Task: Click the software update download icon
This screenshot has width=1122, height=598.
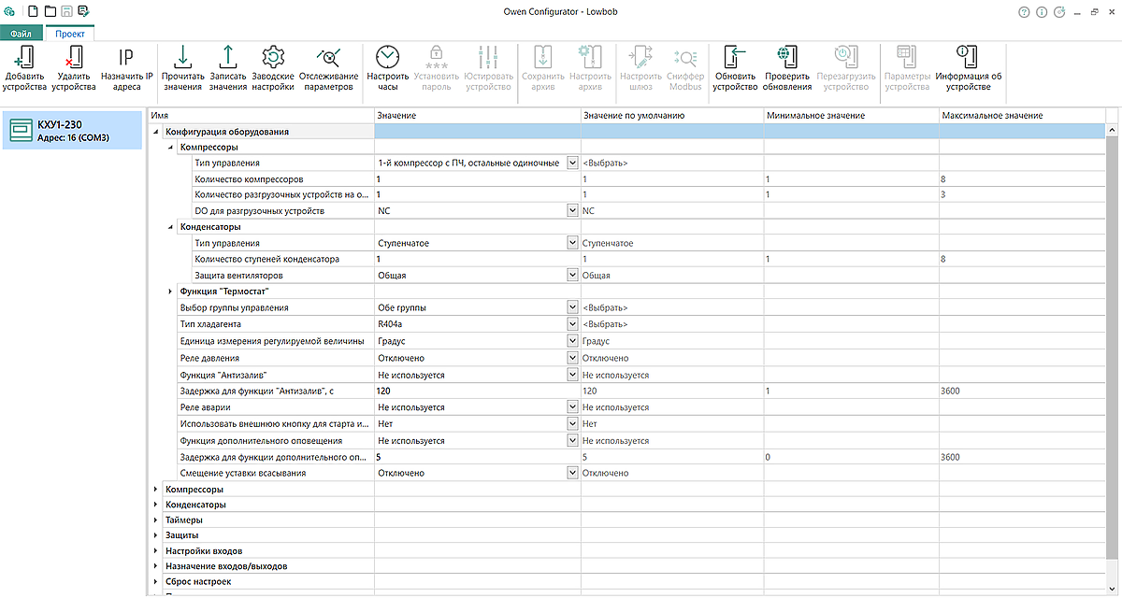Action: pyautogui.click(x=1059, y=12)
